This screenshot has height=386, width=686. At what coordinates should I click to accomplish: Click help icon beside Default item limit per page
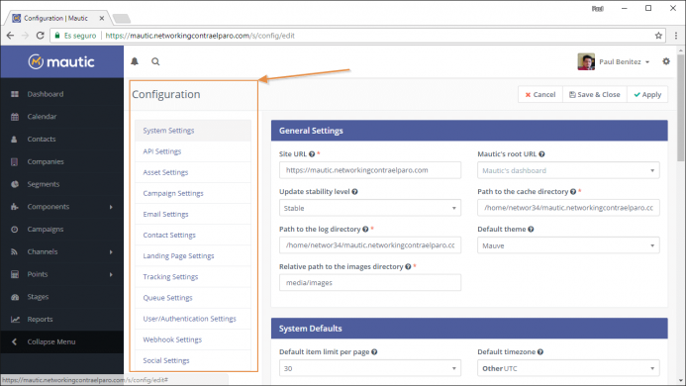[x=374, y=352]
